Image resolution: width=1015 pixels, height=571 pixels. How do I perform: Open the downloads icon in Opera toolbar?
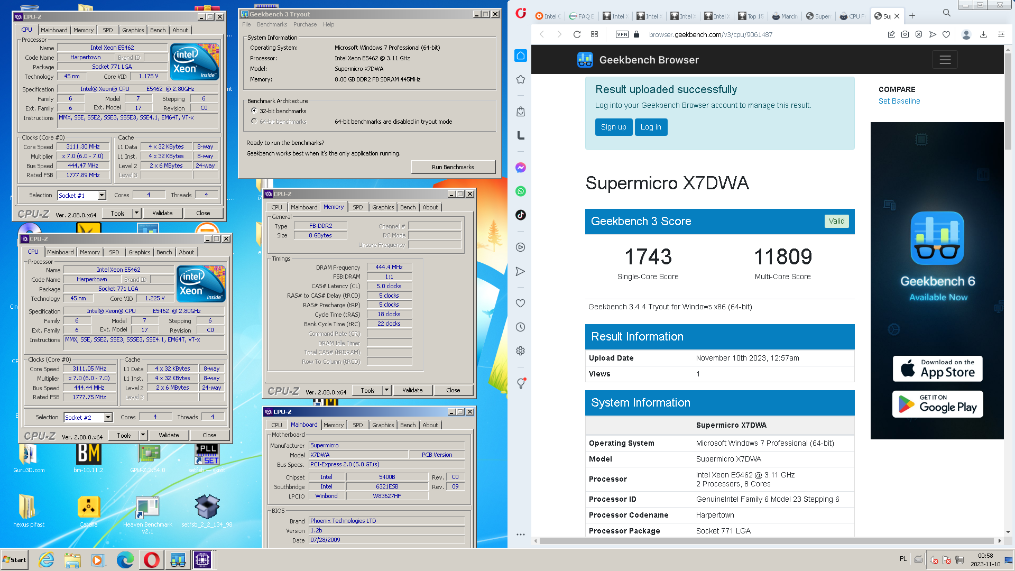[983, 34]
